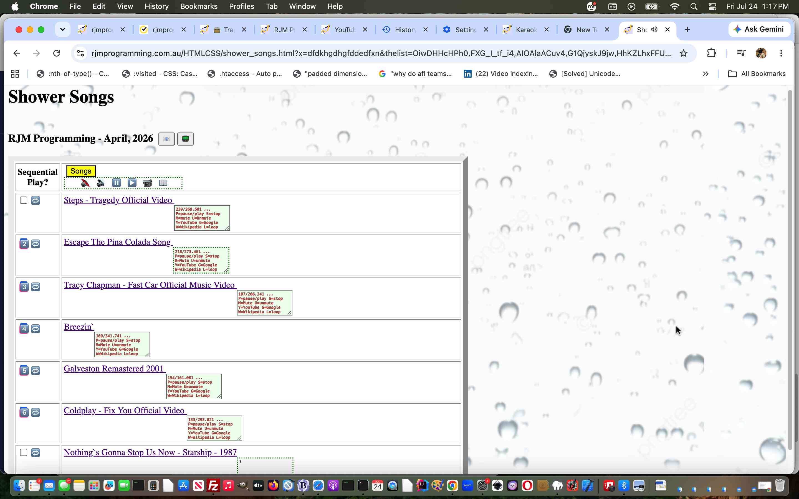The height and width of the screenshot is (499, 799).
Task: Mute all songs with the crossed-out speaker icon
Action: coord(85,183)
